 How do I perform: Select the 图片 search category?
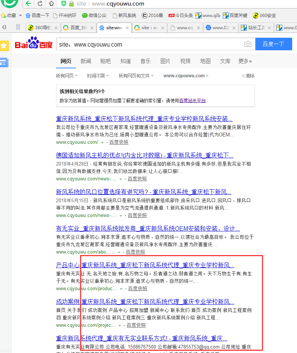click(165, 61)
